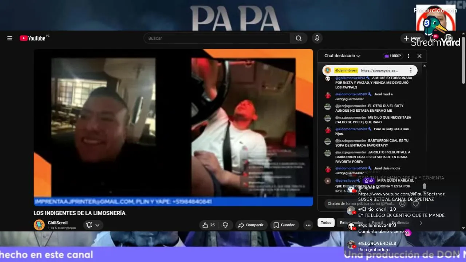This screenshot has width=466, height=262.
Task: Share the video via Compartir
Action: point(251,225)
